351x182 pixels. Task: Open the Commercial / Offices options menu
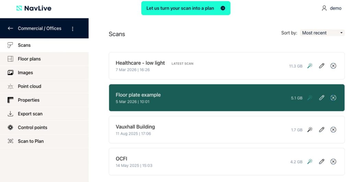coord(73,29)
